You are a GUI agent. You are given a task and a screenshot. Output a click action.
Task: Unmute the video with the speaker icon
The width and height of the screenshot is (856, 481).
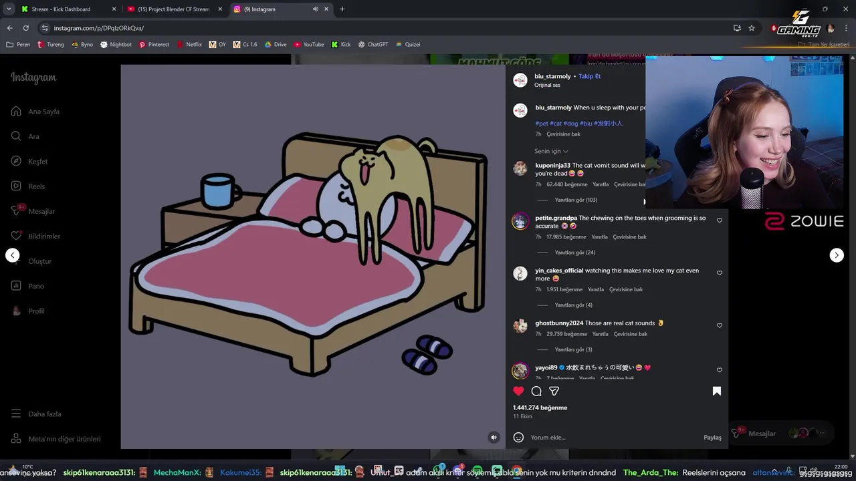coord(494,438)
